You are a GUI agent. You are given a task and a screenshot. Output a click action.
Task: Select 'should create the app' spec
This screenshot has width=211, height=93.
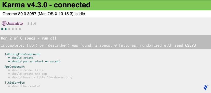pyautogui.click(x=29, y=74)
